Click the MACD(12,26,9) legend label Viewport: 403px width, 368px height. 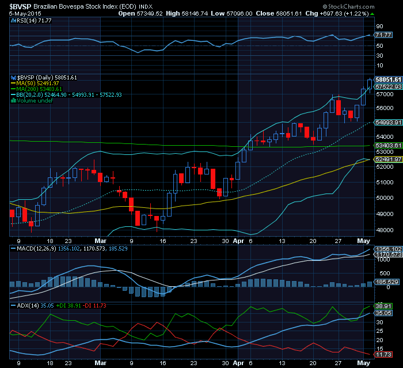[36, 249]
